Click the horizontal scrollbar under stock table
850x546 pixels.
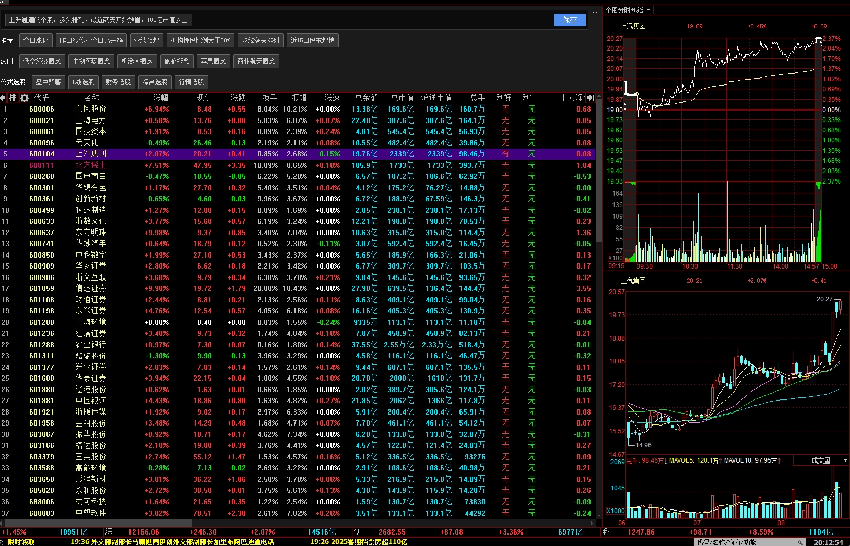pyautogui.click(x=99, y=523)
